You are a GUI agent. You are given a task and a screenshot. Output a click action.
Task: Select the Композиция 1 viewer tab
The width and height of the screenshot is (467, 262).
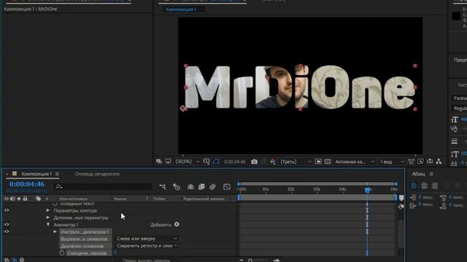point(181,9)
